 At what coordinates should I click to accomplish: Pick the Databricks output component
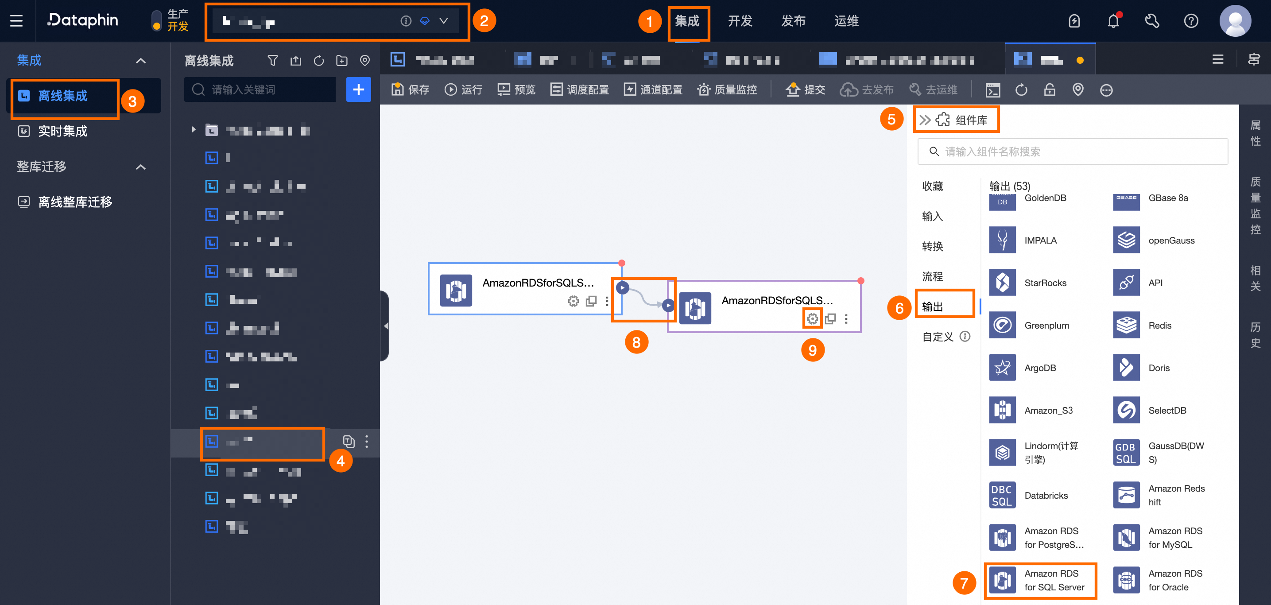pos(1029,496)
